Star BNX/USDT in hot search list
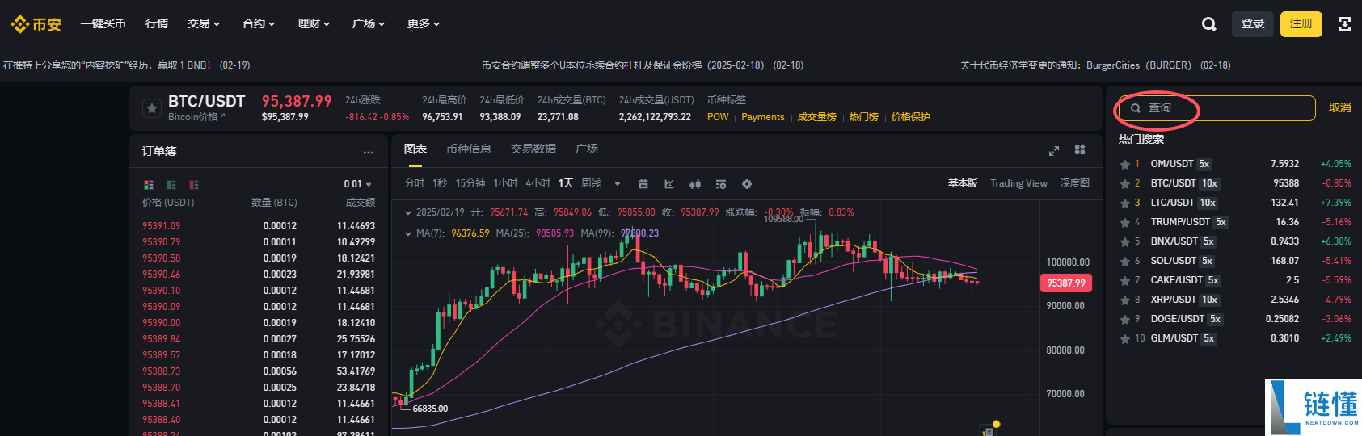The width and height of the screenshot is (1362, 436). (1124, 241)
